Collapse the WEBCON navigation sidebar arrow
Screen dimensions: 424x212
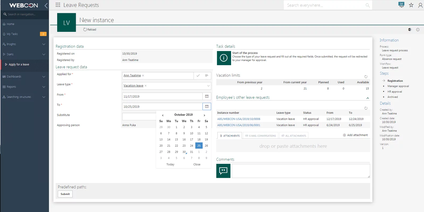click(x=46, y=5)
